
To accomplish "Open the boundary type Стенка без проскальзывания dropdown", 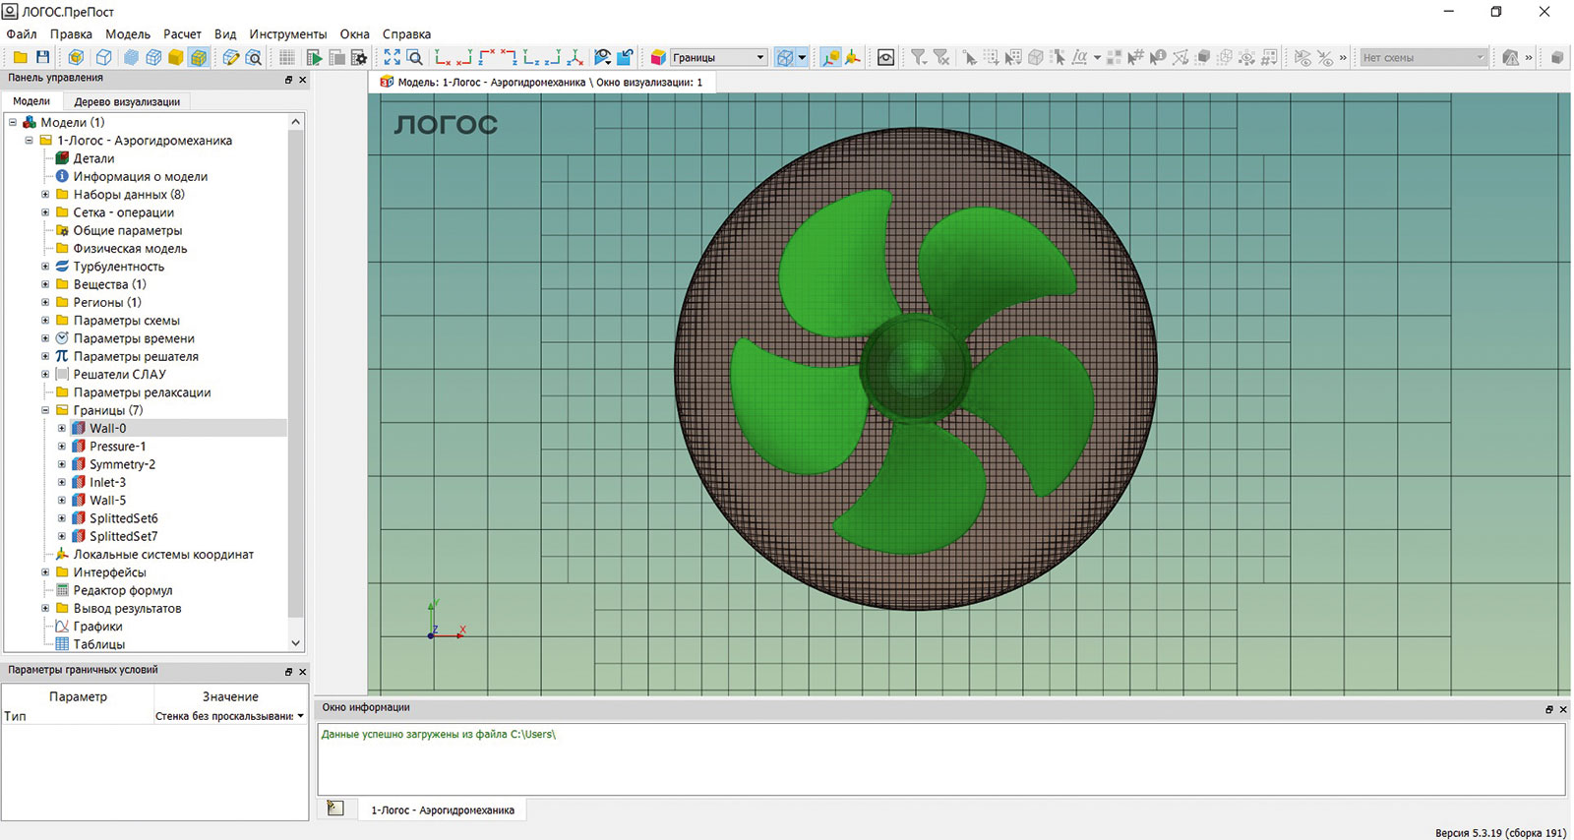I will point(300,716).
